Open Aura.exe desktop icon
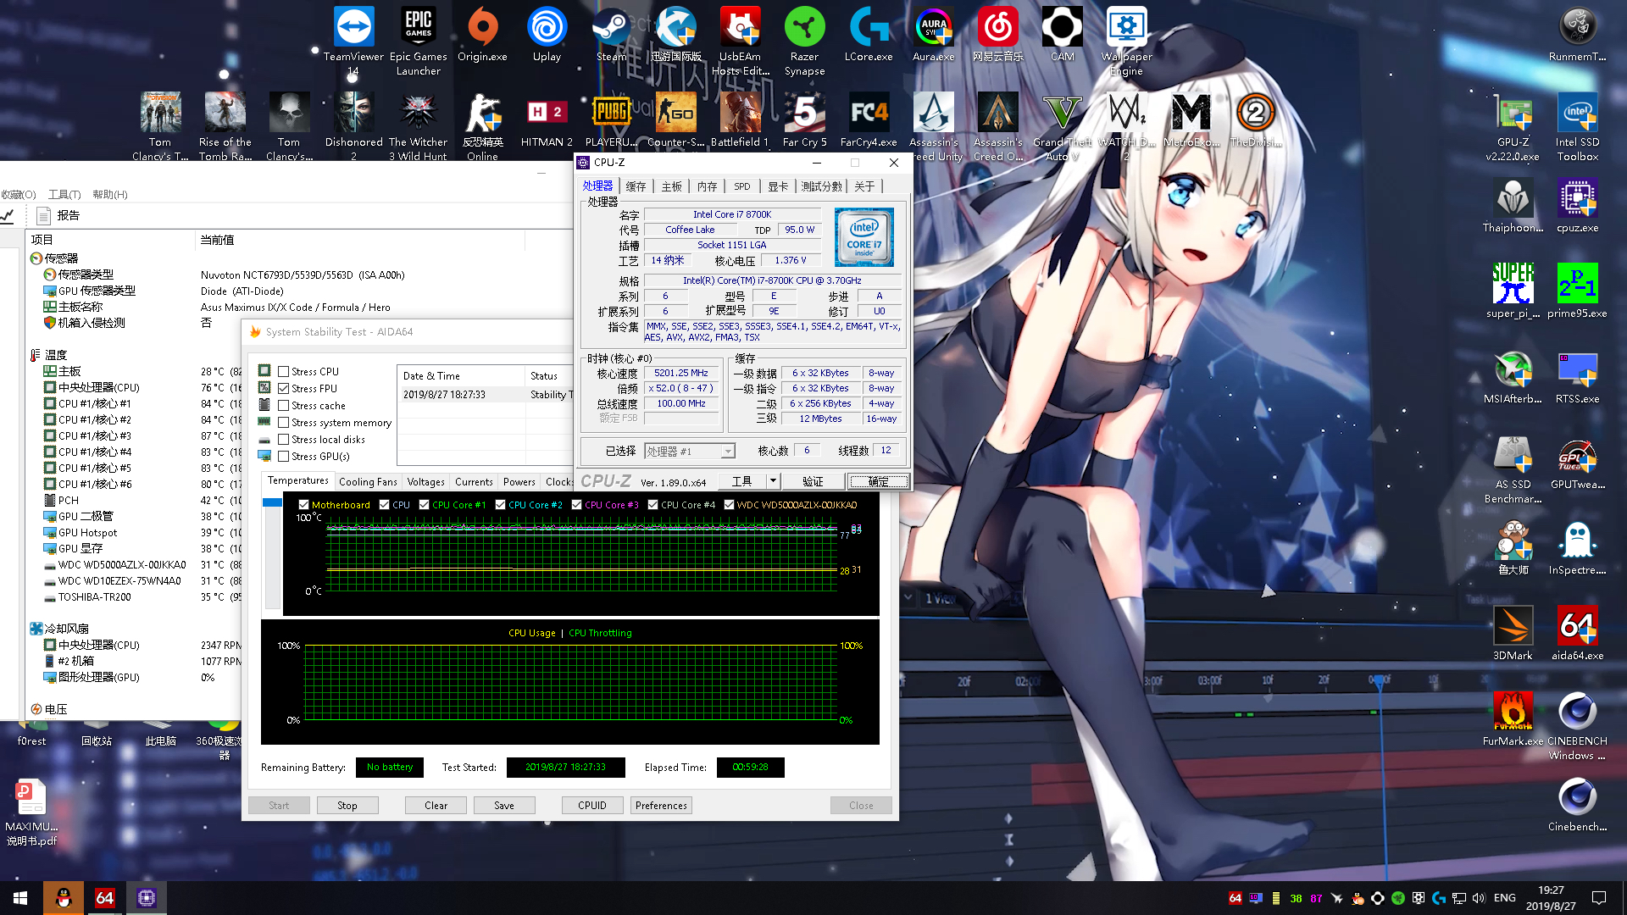The height and width of the screenshot is (915, 1627). click(933, 34)
